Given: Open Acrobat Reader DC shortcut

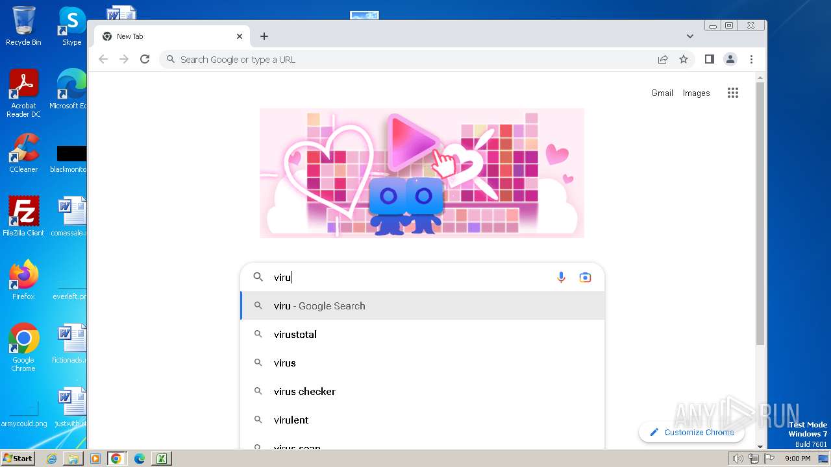Looking at the screenshot, I should [x=23, y=93].
